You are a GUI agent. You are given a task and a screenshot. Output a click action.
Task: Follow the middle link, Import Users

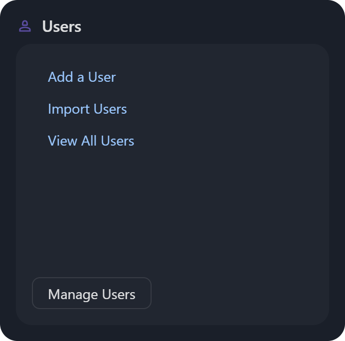point(87,109)
